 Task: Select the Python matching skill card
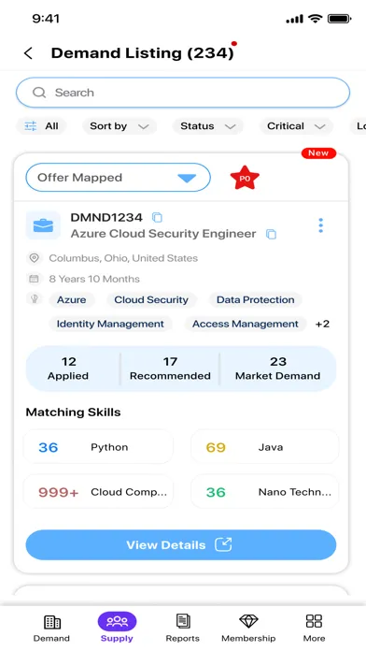(98, 447)
